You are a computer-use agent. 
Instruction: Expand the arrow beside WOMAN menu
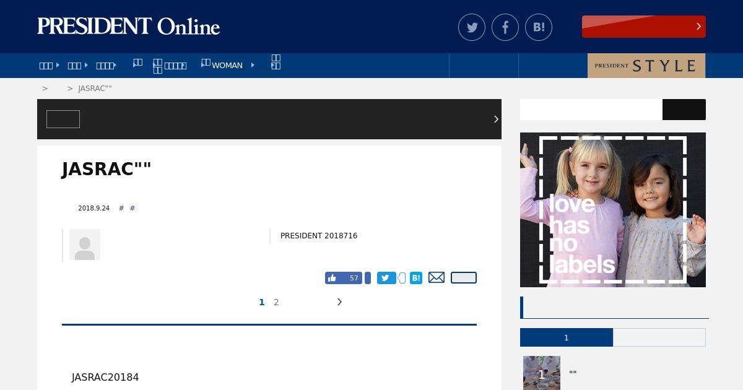[x=253, y=65]
